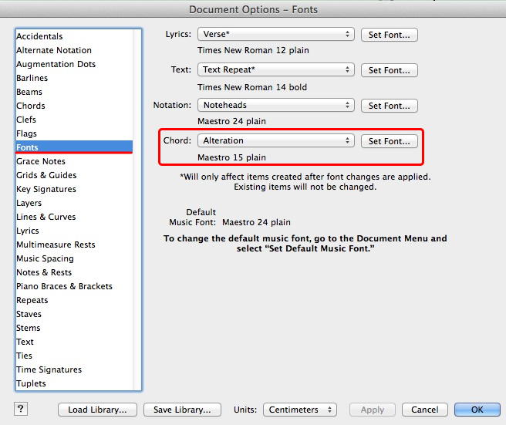This screenshot has height=425, width=506.
Task: Click the Load Library button
Action: (97, 410)
